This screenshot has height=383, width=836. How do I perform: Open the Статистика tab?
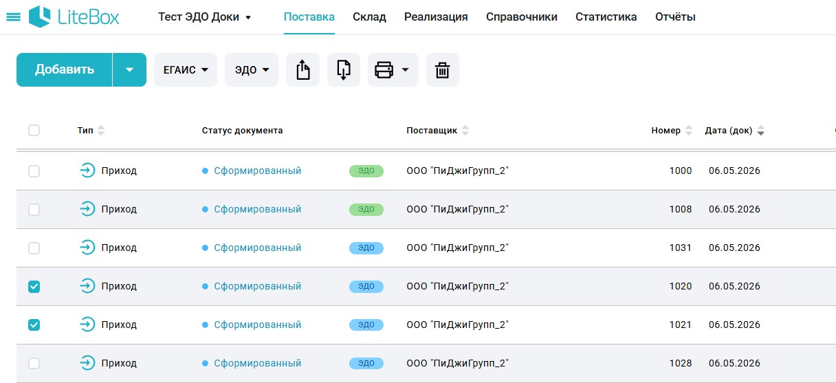point(606,17)
